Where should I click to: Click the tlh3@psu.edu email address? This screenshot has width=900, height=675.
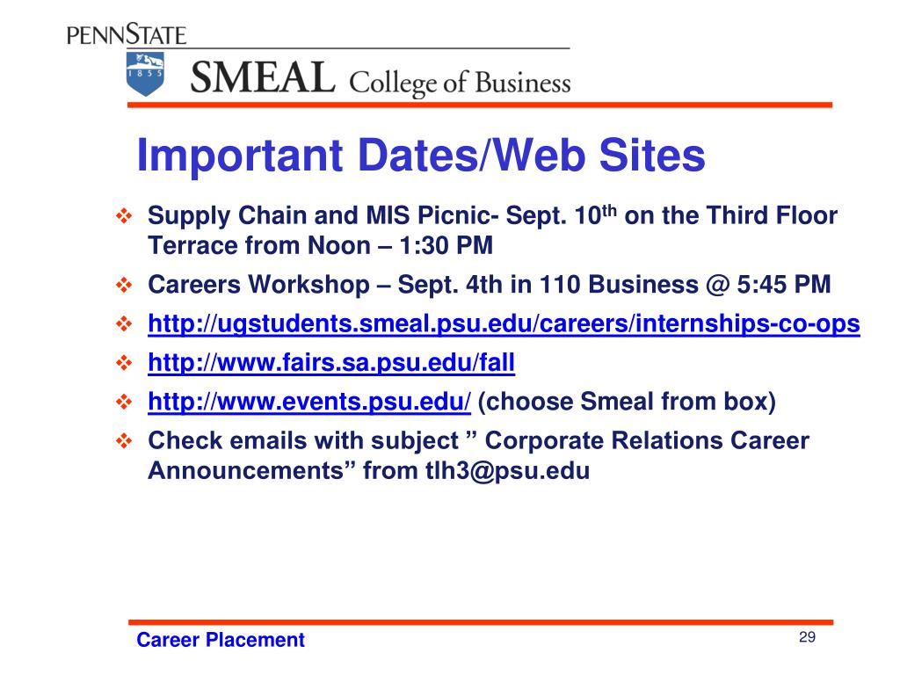[507, 471]
